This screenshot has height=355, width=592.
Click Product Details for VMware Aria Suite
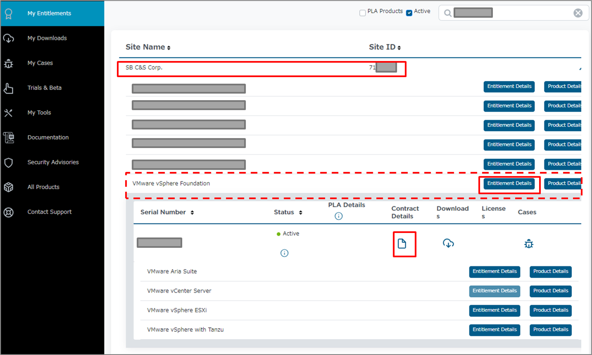[x=551, y=272]
